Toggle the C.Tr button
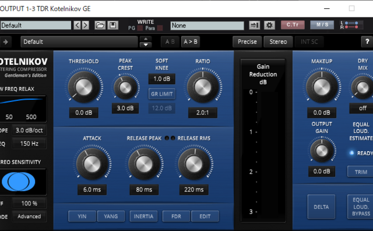The image size is (373, 231). [293, 24]
